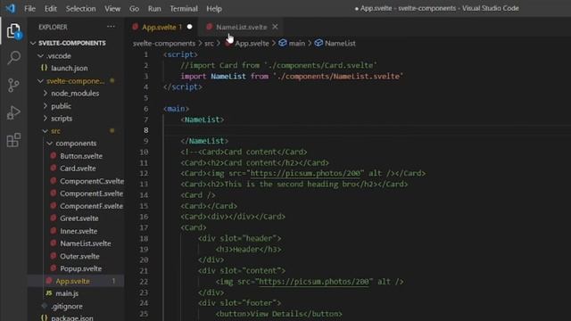Open the Search view icon
This screenshot has width=571, height=321.
tap(14, 57)
